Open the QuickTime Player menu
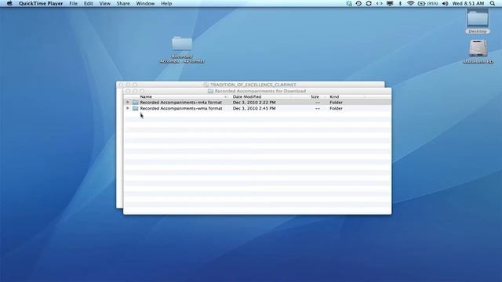 [41, 3]
